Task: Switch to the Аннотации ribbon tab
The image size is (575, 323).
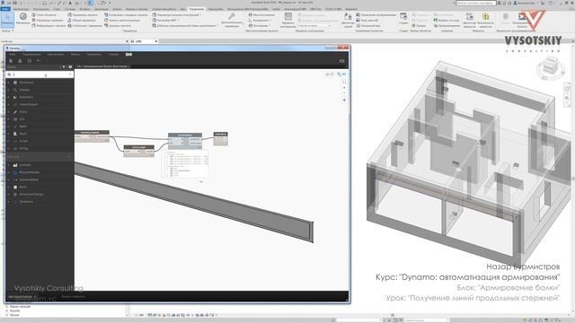Action: pos(101,9)
